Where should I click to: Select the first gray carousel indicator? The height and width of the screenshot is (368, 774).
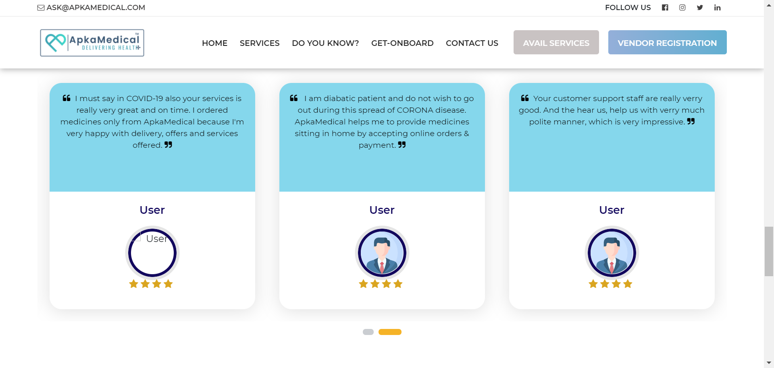tap(368, 332)
